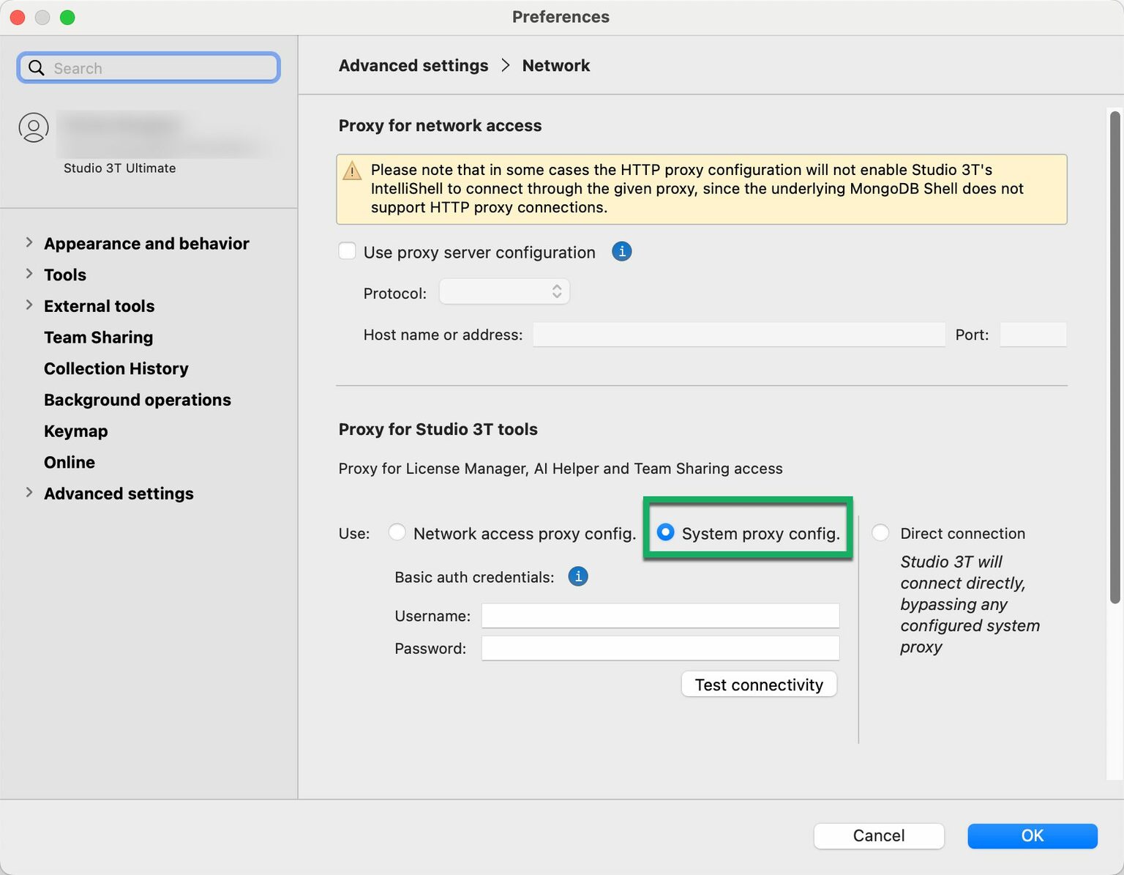
Task: Click the info icon next to Basic auth credentials
Action: pos(578,577)
